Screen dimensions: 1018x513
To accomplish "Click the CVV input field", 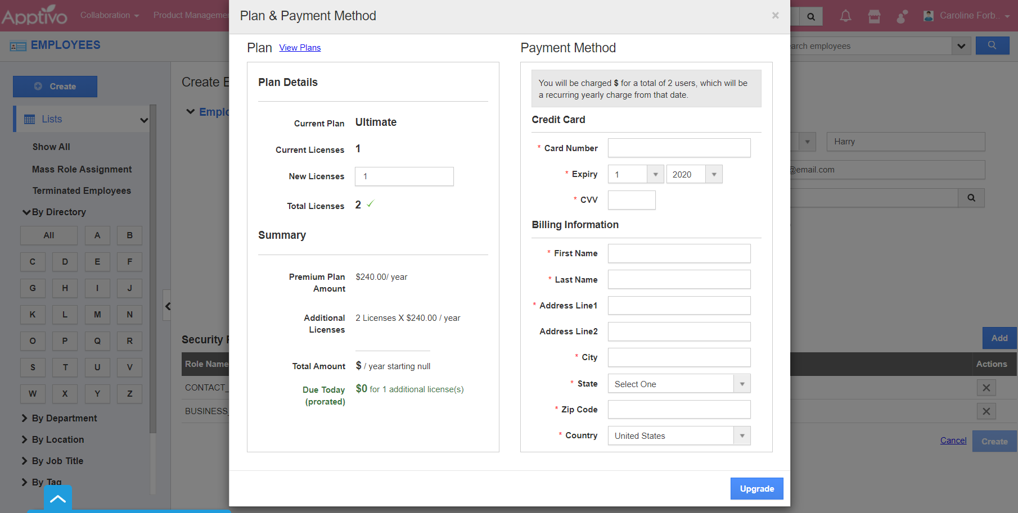I will click(x=632, y=200).
